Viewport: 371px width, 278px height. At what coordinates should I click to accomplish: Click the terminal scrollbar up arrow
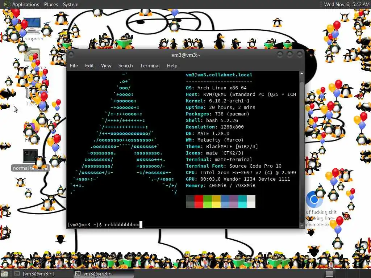coord(302,73)
